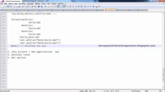Screen dimensions: 165x92
Task: Click the '/mod3/src' line
Action: click(x=27, y=31)
